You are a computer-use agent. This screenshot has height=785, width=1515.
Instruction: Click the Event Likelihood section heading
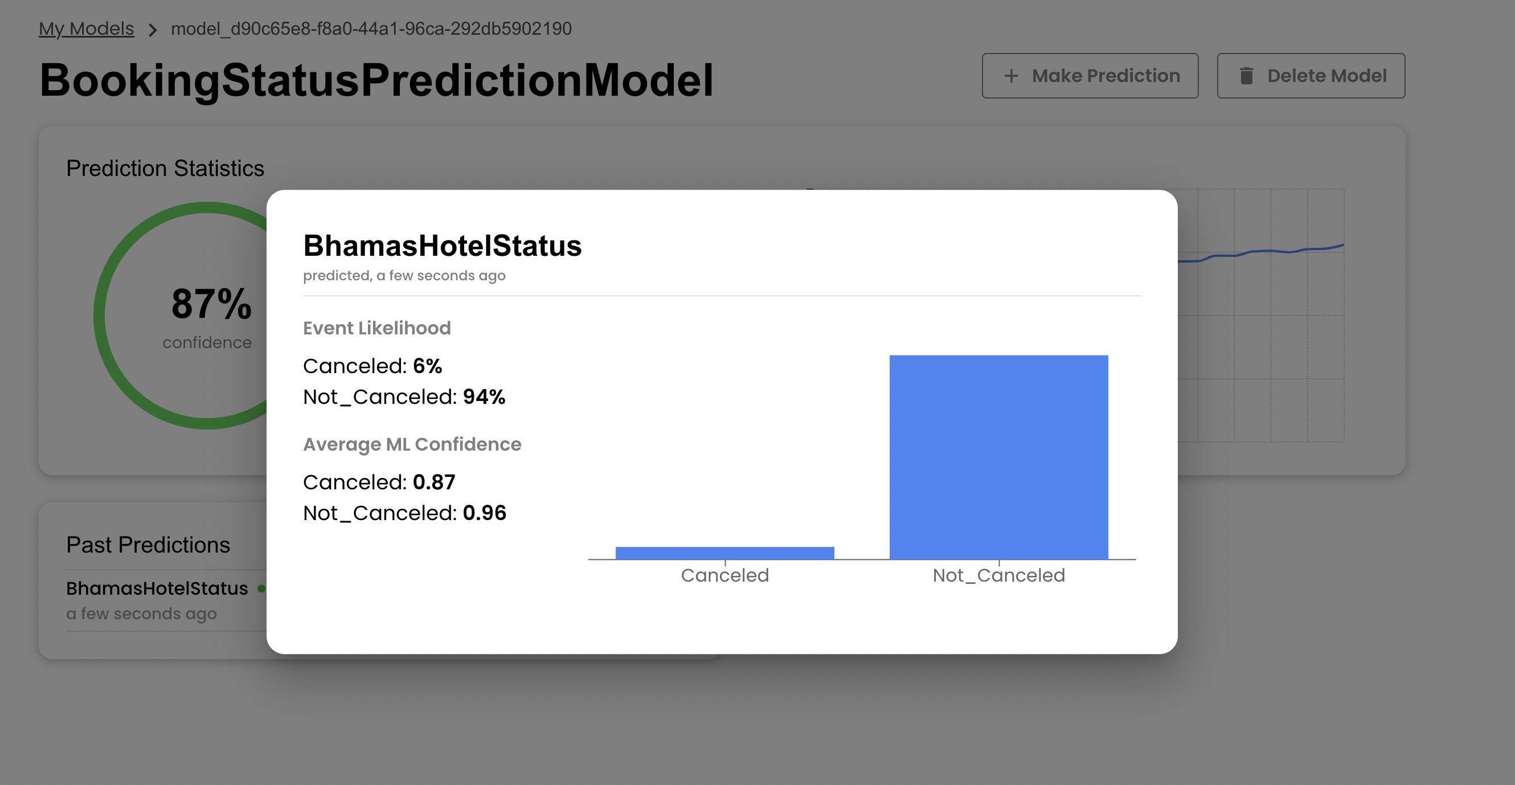point(377,328)
